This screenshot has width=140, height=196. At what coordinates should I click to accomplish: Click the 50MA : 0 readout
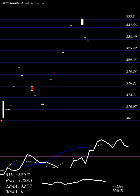point(15,192)
